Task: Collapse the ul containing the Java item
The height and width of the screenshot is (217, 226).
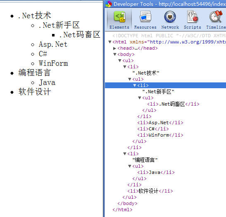Action: [x=130, y=166]
